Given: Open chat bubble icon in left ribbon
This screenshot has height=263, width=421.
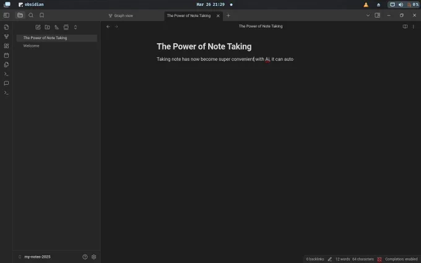Looking at the screenshot, I should point(6,83).
